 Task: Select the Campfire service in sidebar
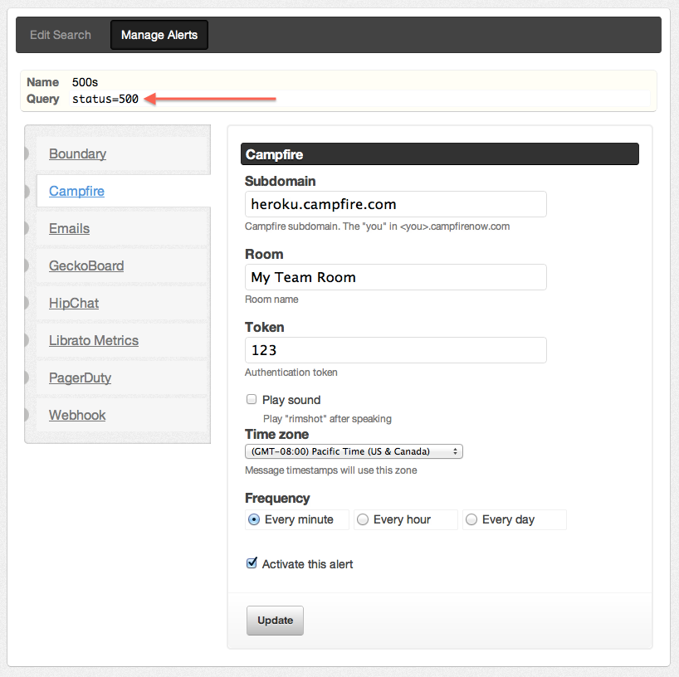76,191
